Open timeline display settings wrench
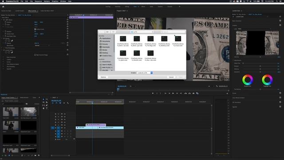Viewport: 284px width, 160px height. (x=68, y=103)
